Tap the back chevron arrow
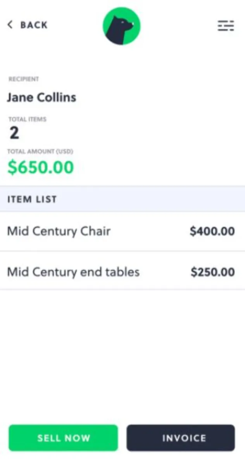The width and height of the screenshot is (245, 465). pos(10,25)
